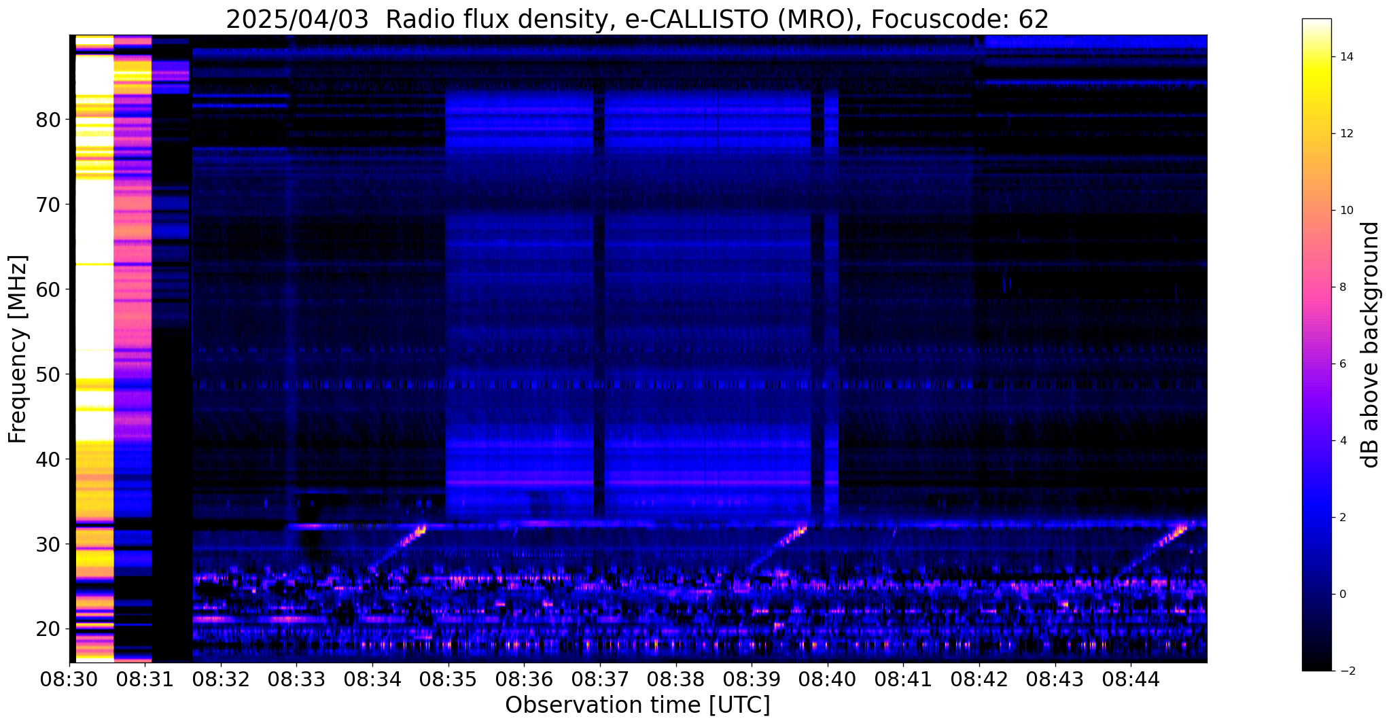Click the 80 MHz frequency tick label

click(48, 120)
